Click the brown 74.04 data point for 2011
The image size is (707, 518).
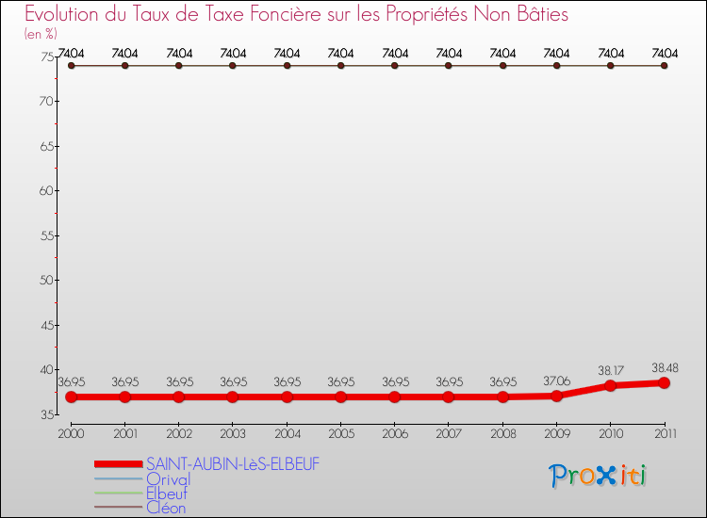point(665,66)
